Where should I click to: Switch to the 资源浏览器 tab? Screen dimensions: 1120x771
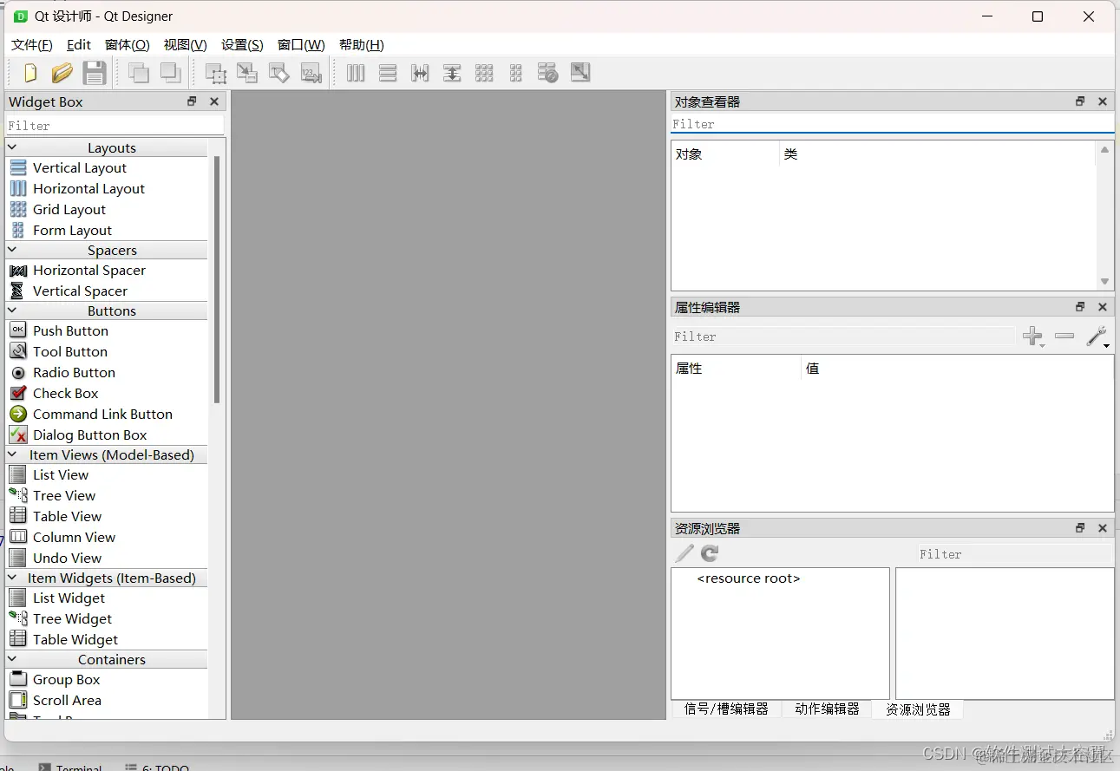tap(918, 709)
